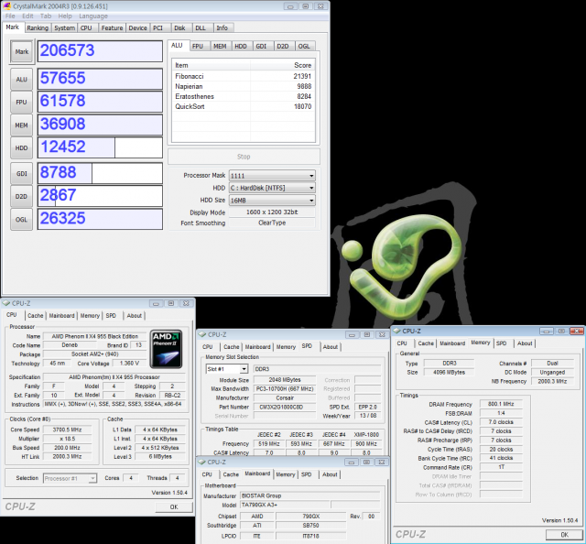Run the HDD benchmark button
The image size is (586, 544).
[x=22, y=148]
